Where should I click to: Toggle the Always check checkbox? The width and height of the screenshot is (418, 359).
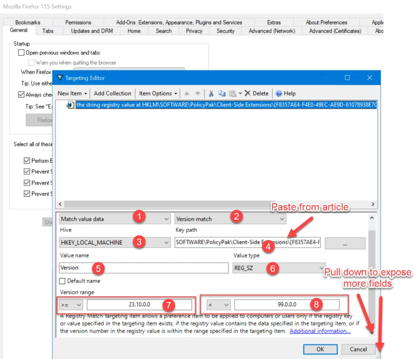[x=21, y=94]
